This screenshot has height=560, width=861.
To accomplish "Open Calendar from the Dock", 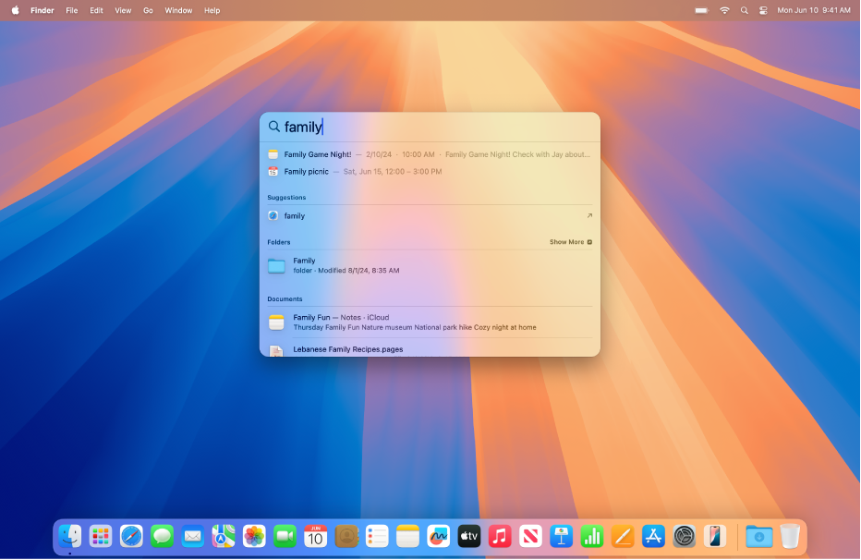I will [x=315, y=536].
